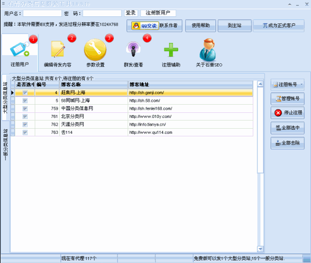
Task: Click 成为正式客户 button
Action: coord(279,26)
